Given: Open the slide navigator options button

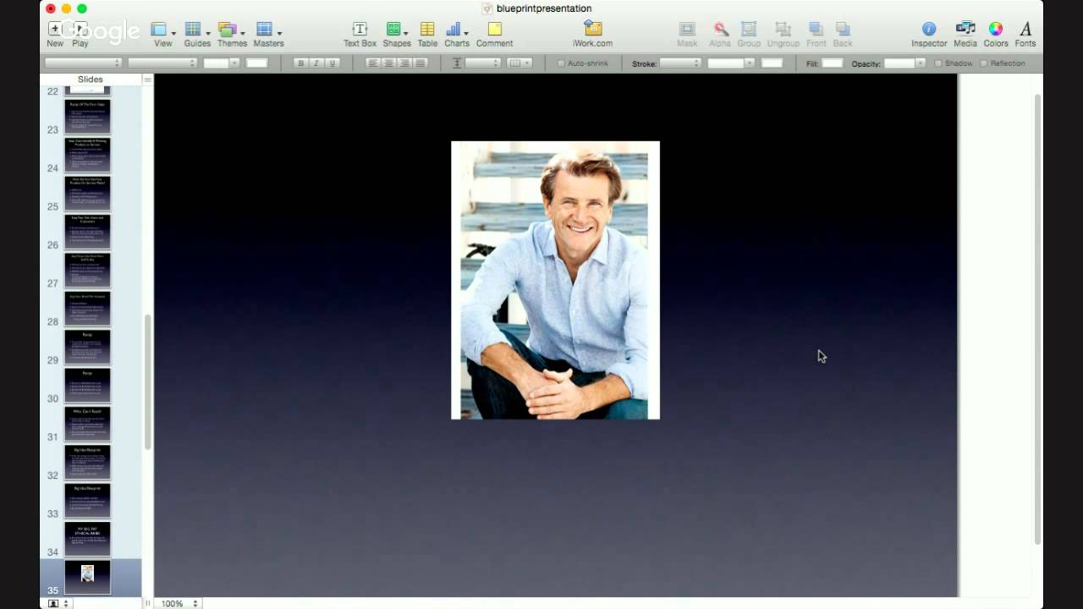Looking at the screenshot, I should pyautogui.click(x=147, y=80).
